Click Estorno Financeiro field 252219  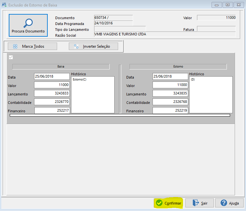(x=170, y=110)
